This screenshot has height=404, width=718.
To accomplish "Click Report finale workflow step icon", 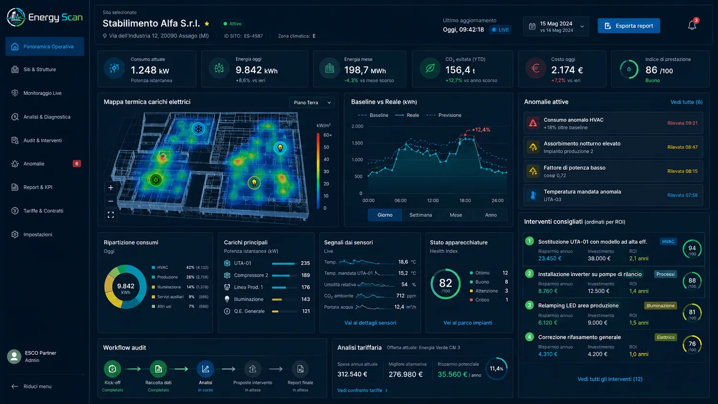I will point(301,369).
